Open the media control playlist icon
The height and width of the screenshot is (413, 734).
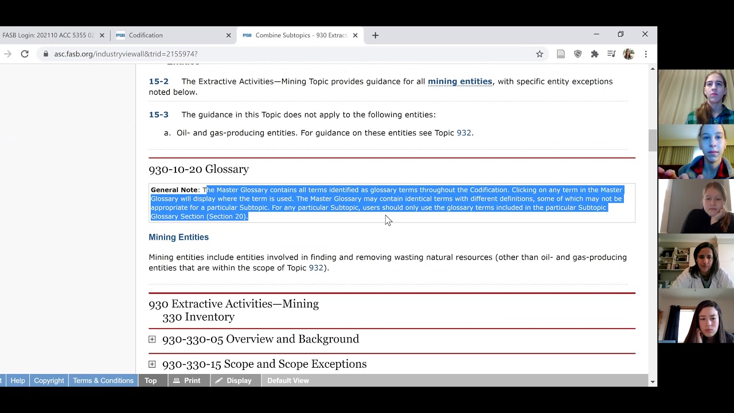[x=611, y=54]
